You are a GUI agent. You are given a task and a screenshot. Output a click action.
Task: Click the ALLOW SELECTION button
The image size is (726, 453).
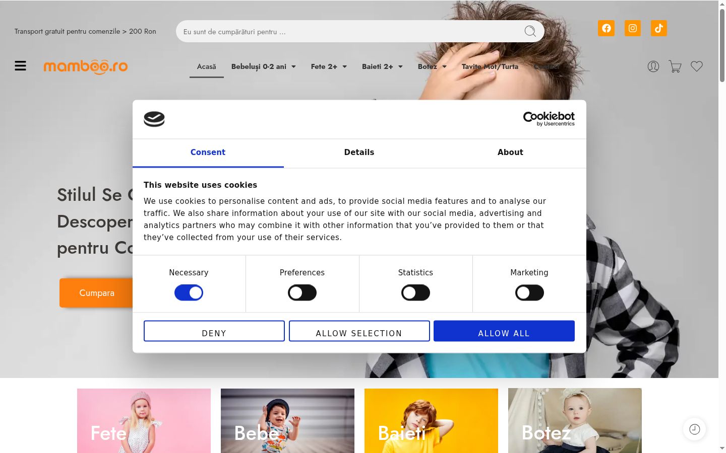(x=359, y=331)
